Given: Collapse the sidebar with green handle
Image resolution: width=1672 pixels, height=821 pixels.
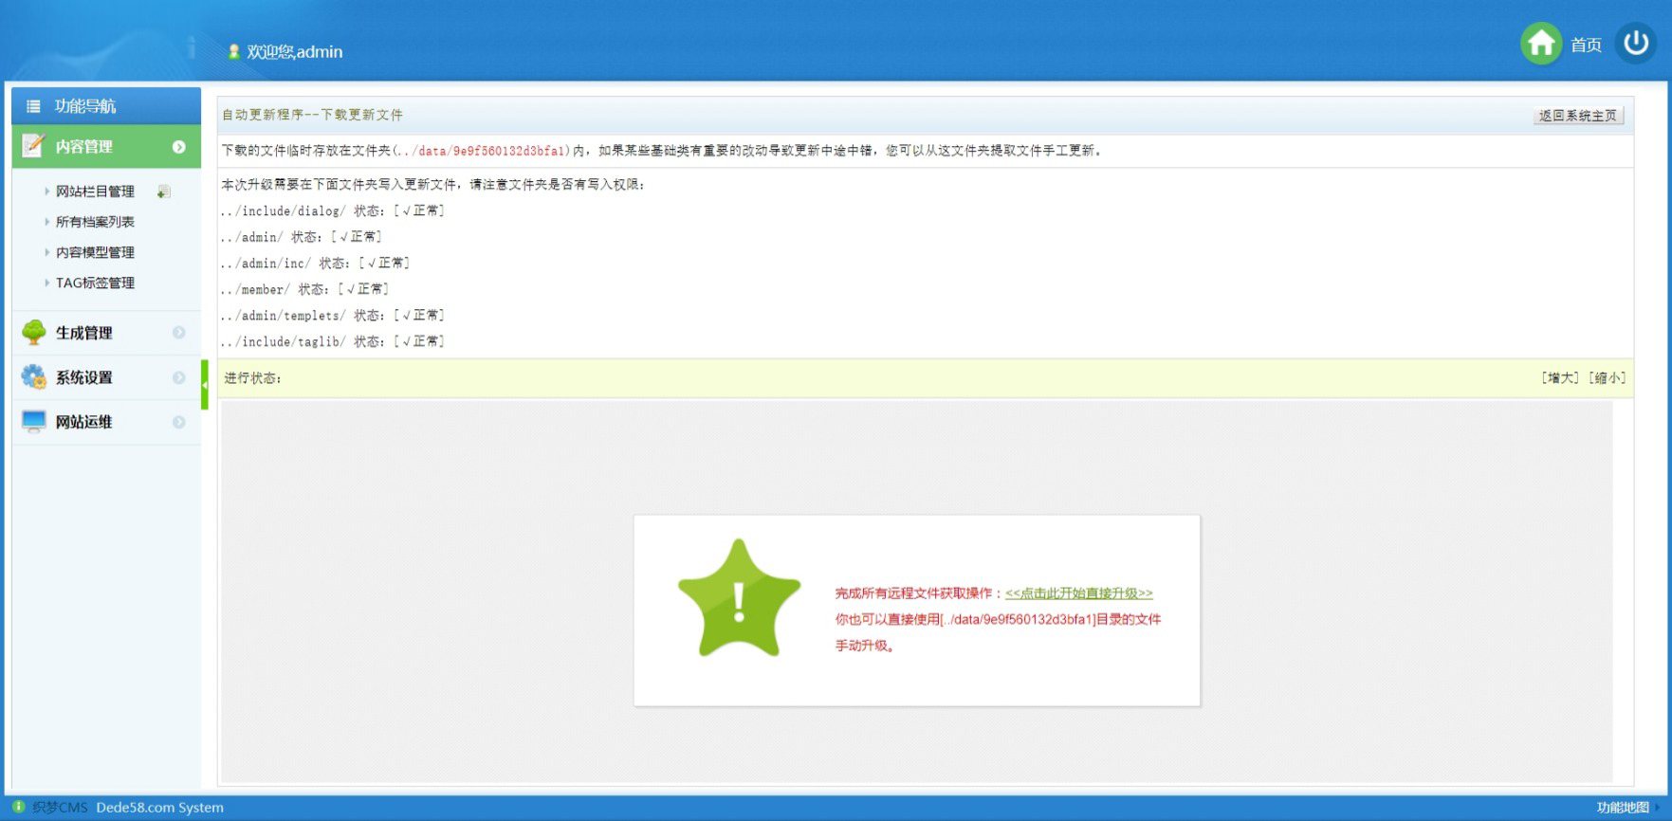Looking at the screenshot, I should click(205, 384).
